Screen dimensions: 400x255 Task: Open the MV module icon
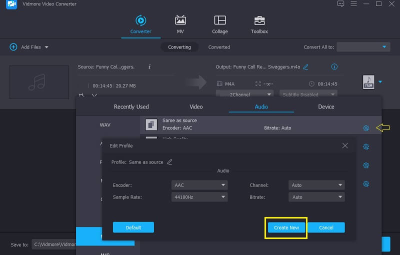point(180,21)
